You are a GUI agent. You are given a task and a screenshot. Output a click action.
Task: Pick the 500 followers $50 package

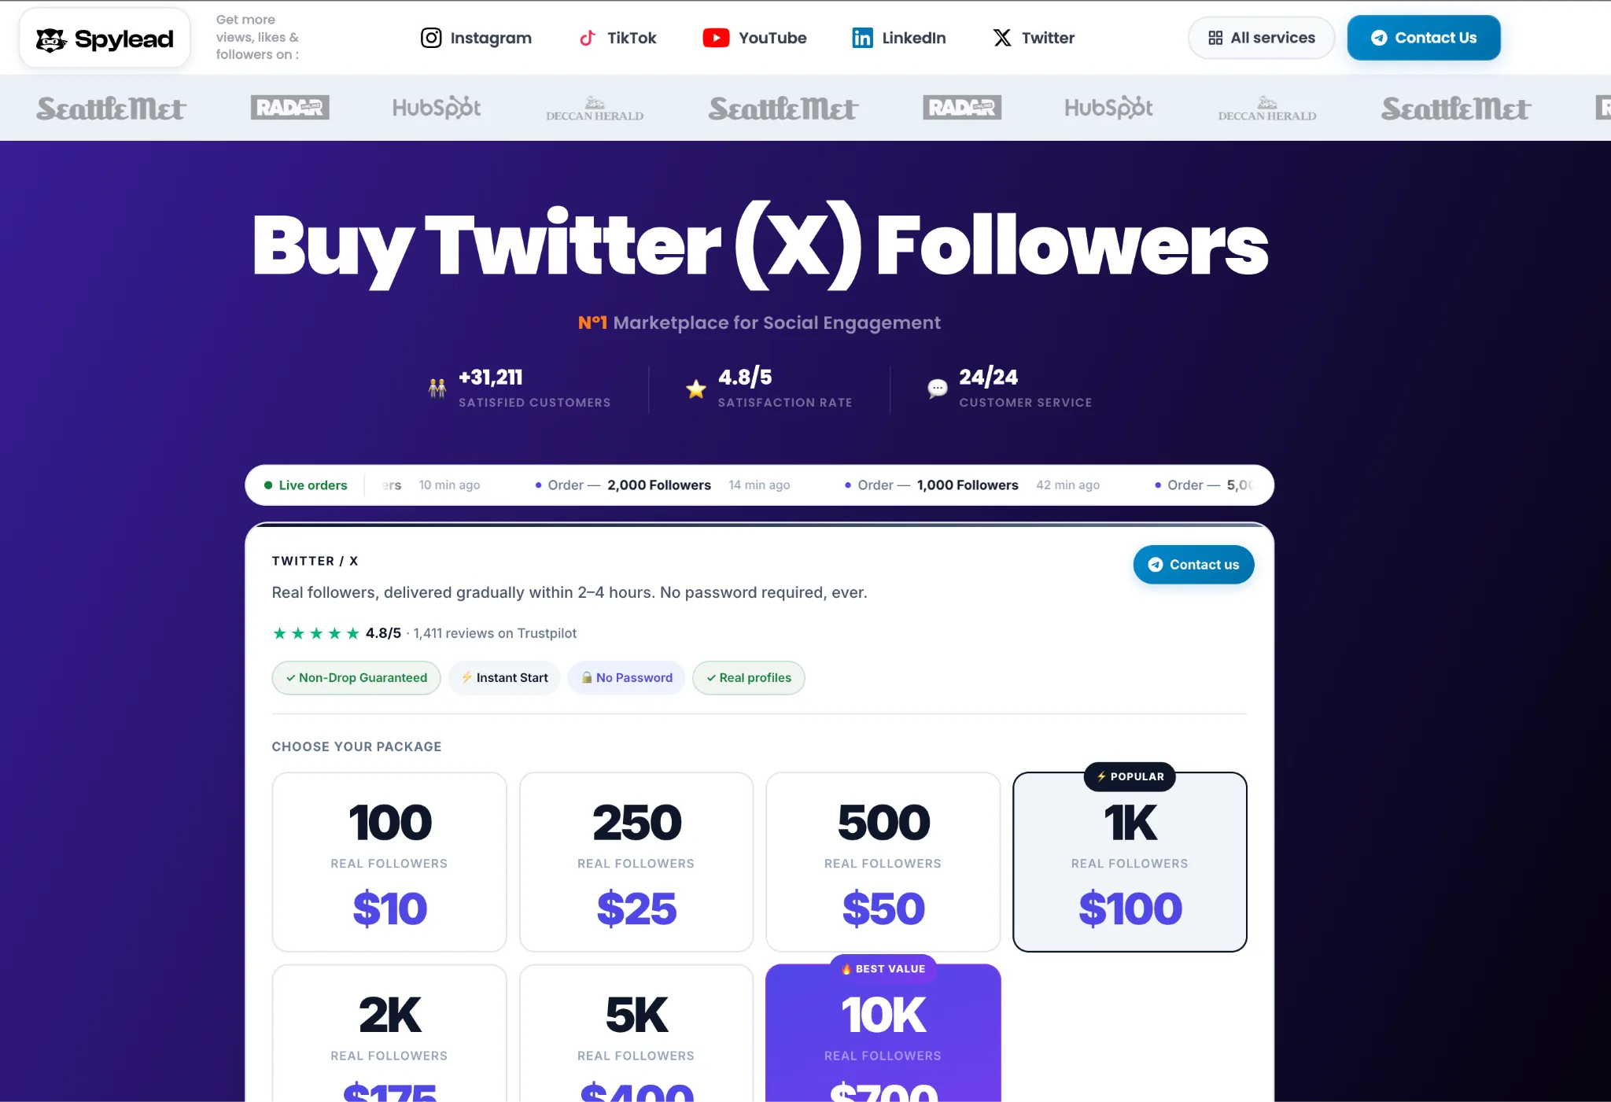pos(883,861)
